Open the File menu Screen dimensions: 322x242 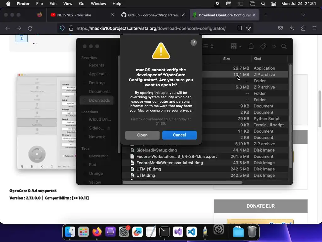click(x=39, y=4)
